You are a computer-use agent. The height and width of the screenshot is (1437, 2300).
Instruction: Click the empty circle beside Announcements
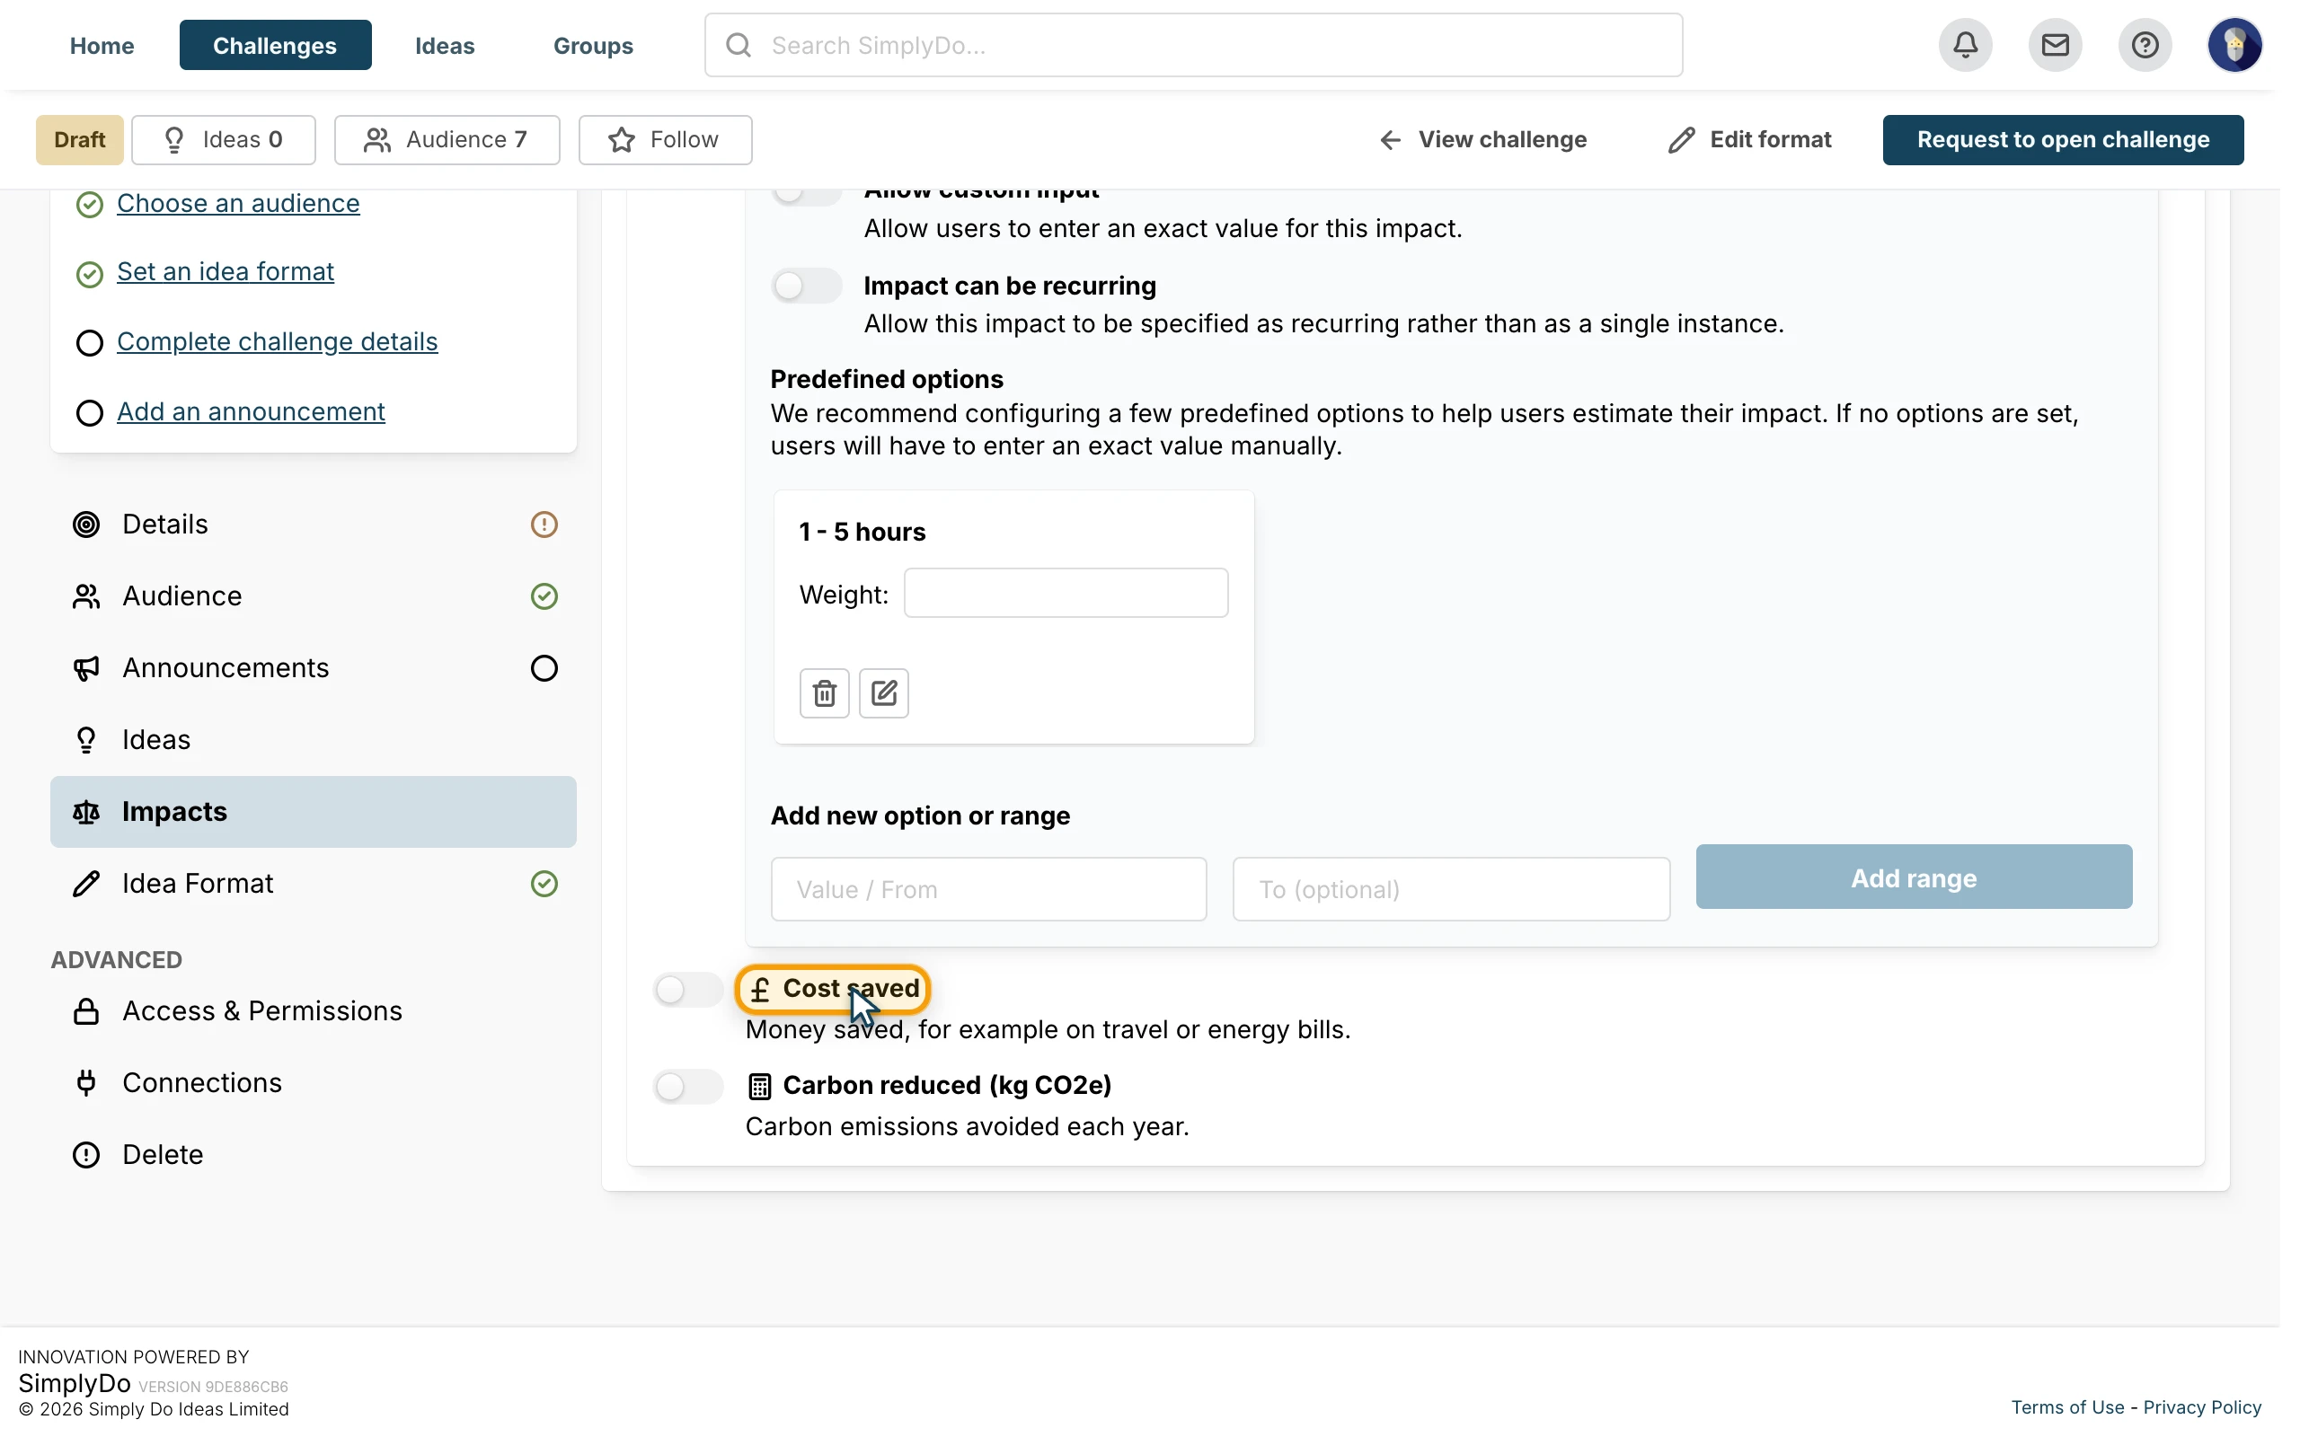[x=544, y=668]
